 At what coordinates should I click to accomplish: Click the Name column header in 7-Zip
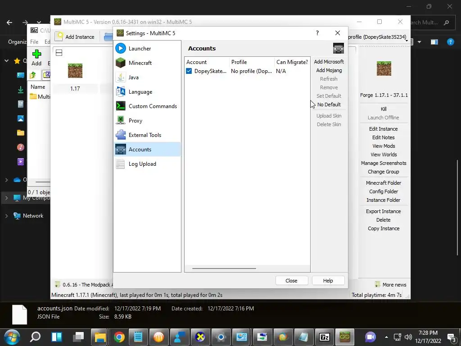[x=38, y=87]
